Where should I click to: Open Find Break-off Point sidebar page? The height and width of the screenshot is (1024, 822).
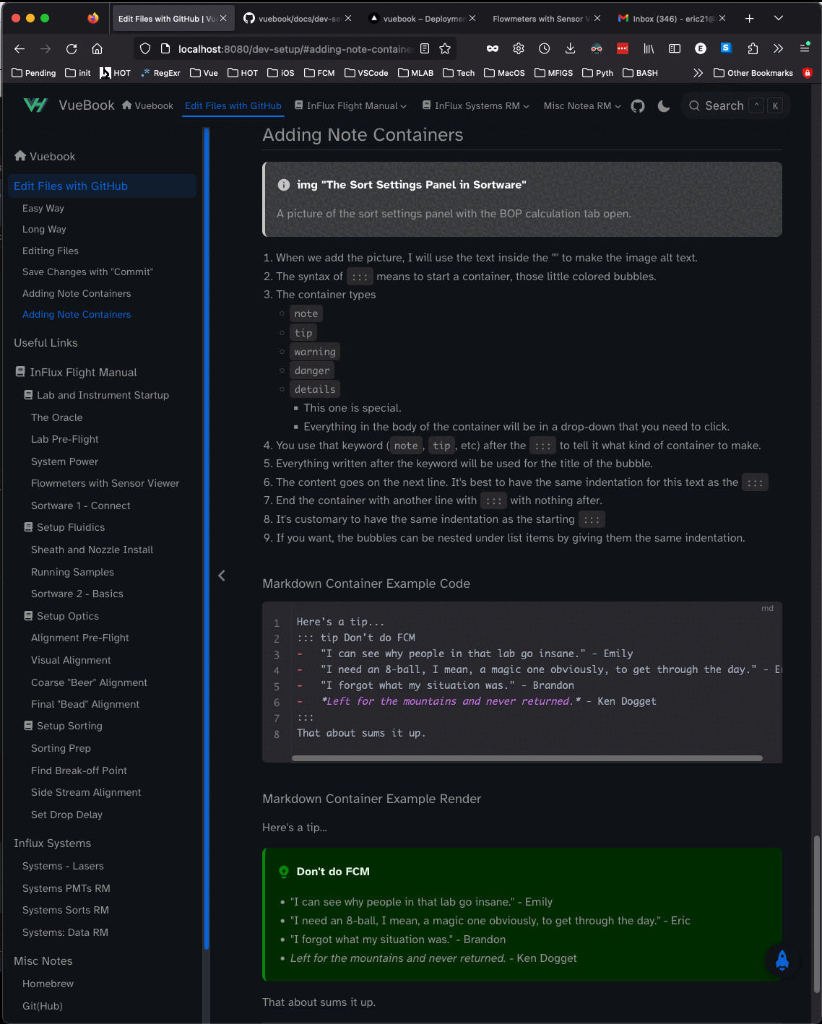(x=79, y=771)
